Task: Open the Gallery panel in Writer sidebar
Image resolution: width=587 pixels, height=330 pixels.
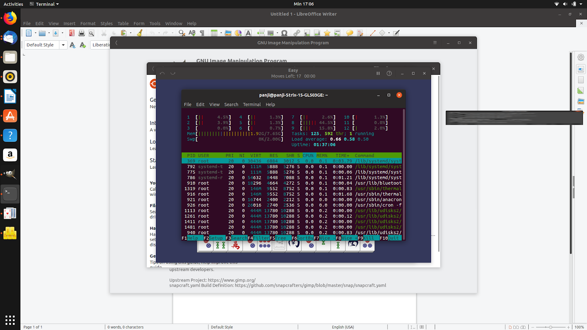Action: click(x=581, y=101)
